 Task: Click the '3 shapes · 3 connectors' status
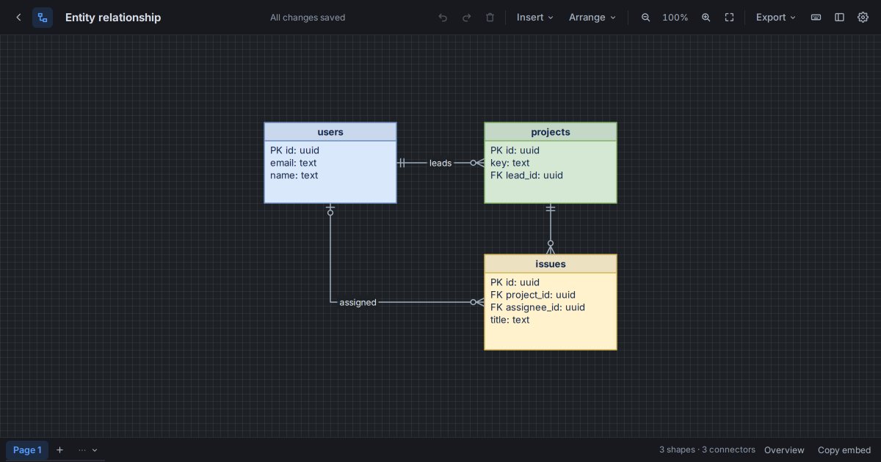[707, 450]
